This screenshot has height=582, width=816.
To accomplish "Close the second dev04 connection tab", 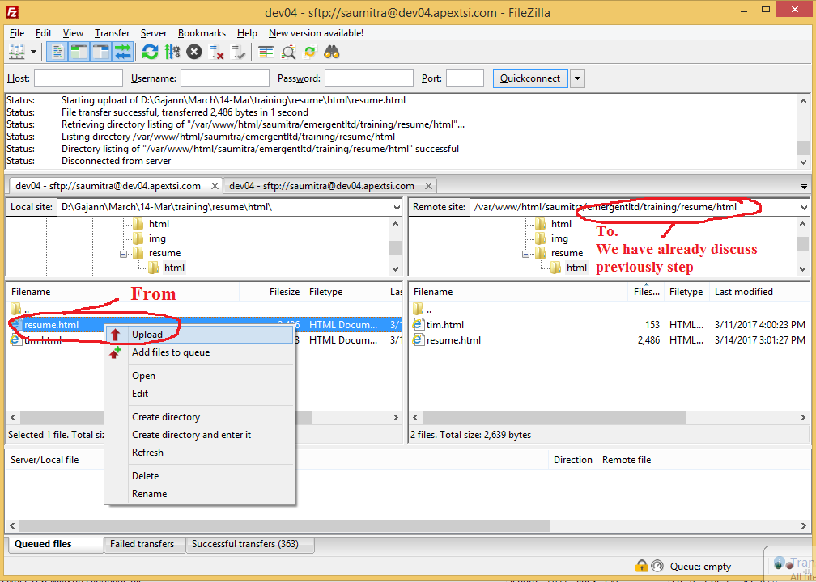I will [428, 186].
